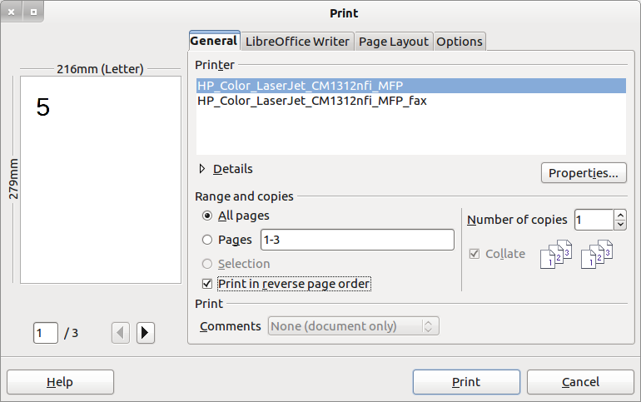Click the second collate pages icon
The height and width of the screenshot is (402, 641).
click(x=596, y=255)
